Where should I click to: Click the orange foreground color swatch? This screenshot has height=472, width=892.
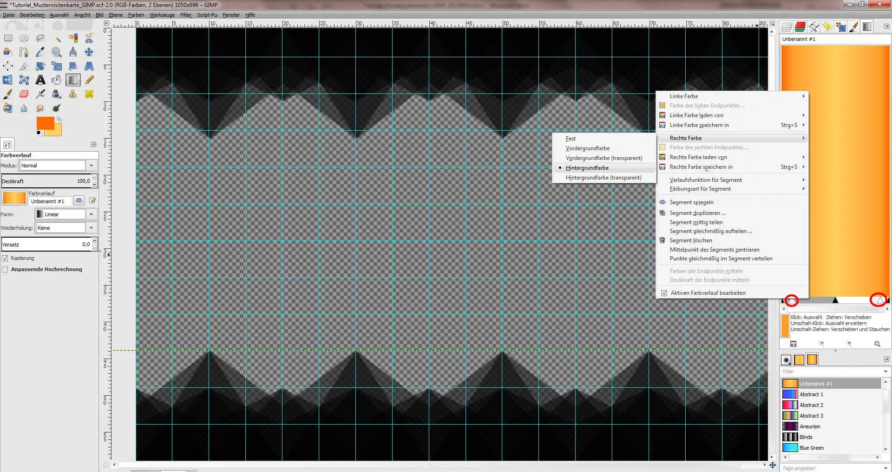click(45, 123)
